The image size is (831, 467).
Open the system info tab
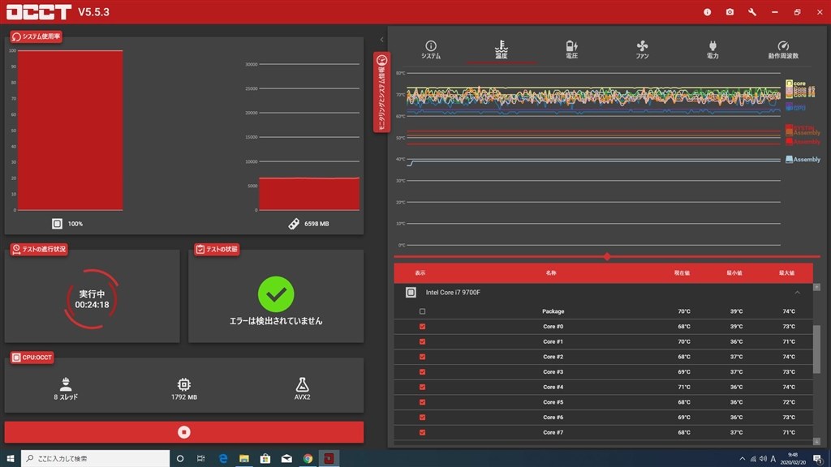point(431,49)
